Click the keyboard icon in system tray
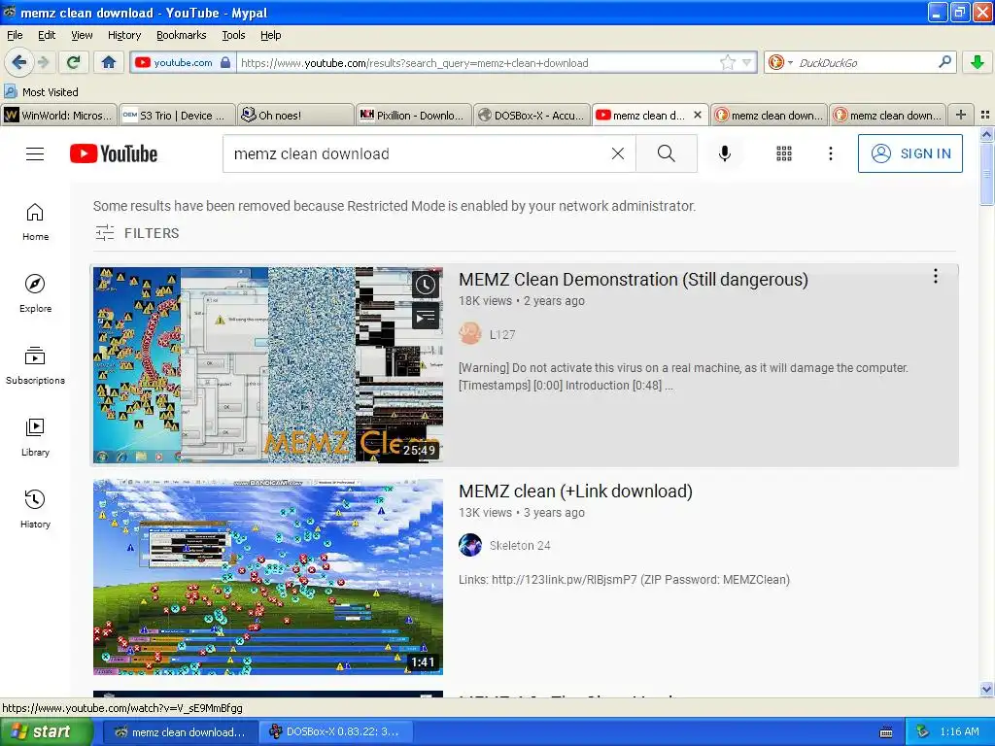995x746 pixels. (886, 732)
